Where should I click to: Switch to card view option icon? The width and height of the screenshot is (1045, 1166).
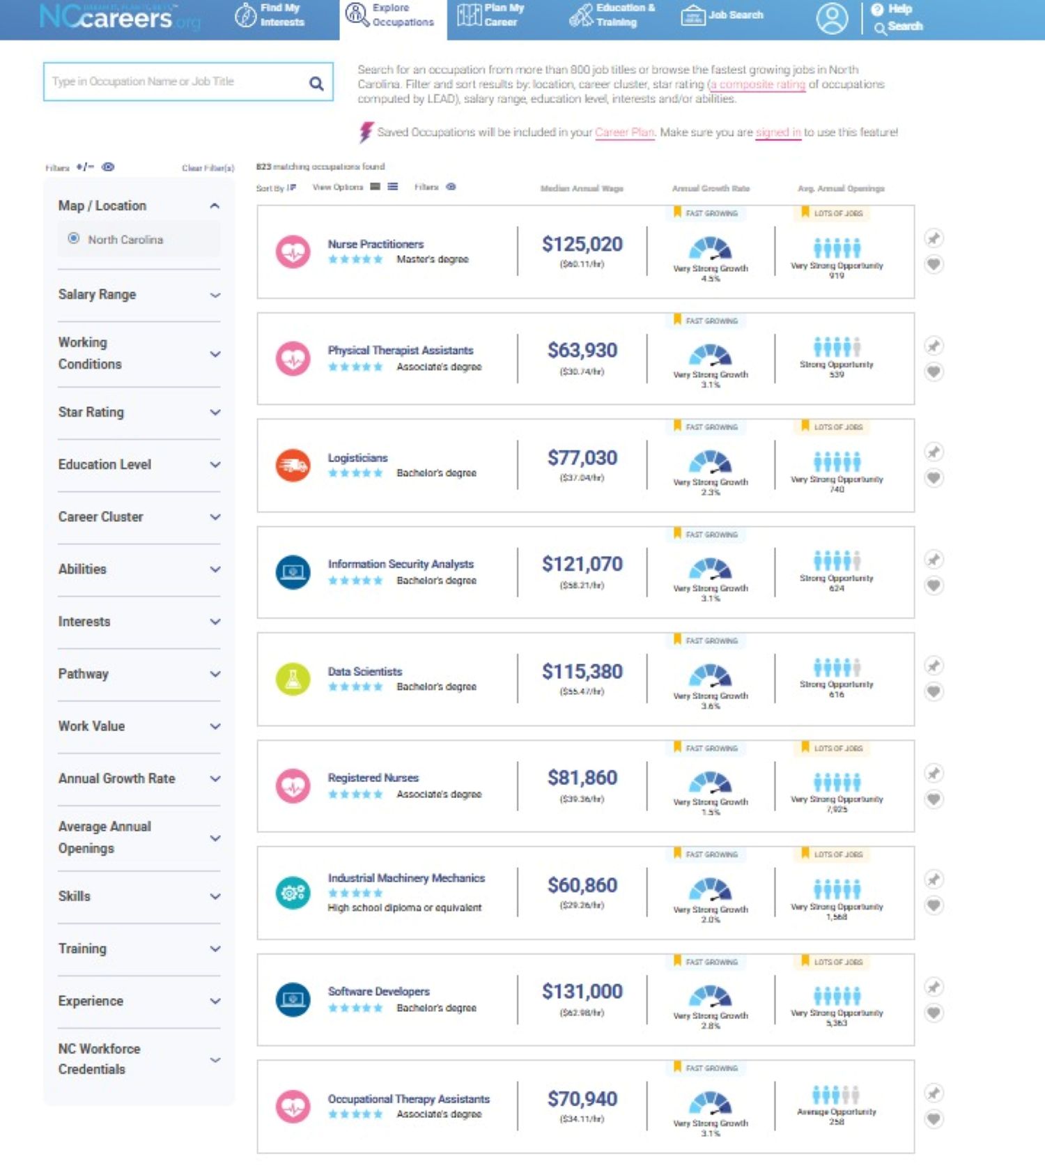(376, 187)
